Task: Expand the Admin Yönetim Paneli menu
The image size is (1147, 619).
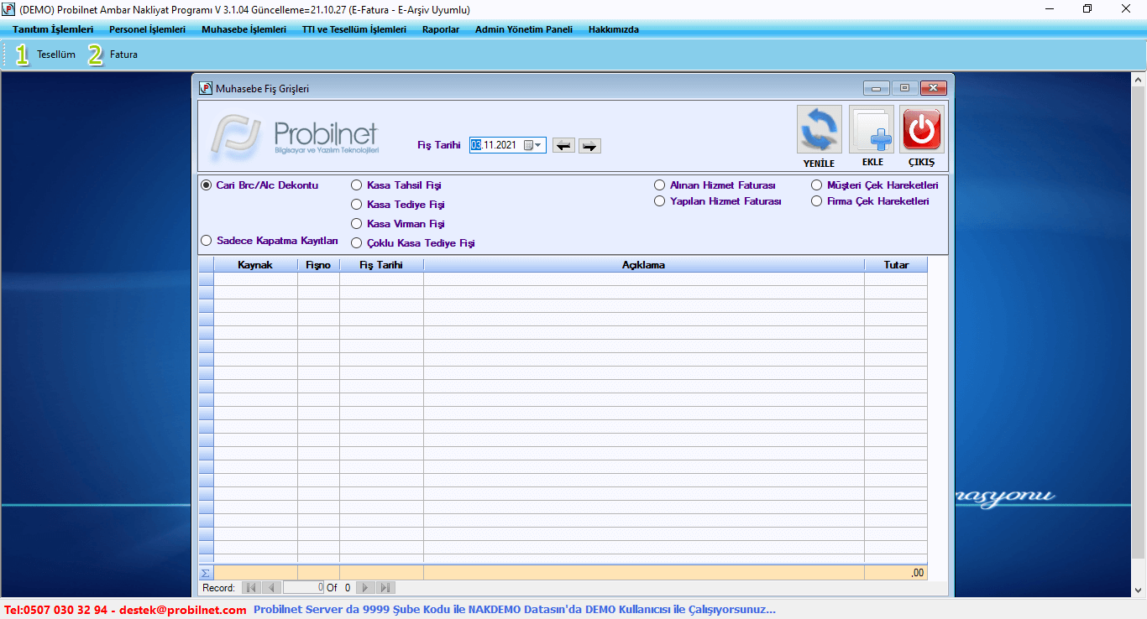Action: coord(523,29)
